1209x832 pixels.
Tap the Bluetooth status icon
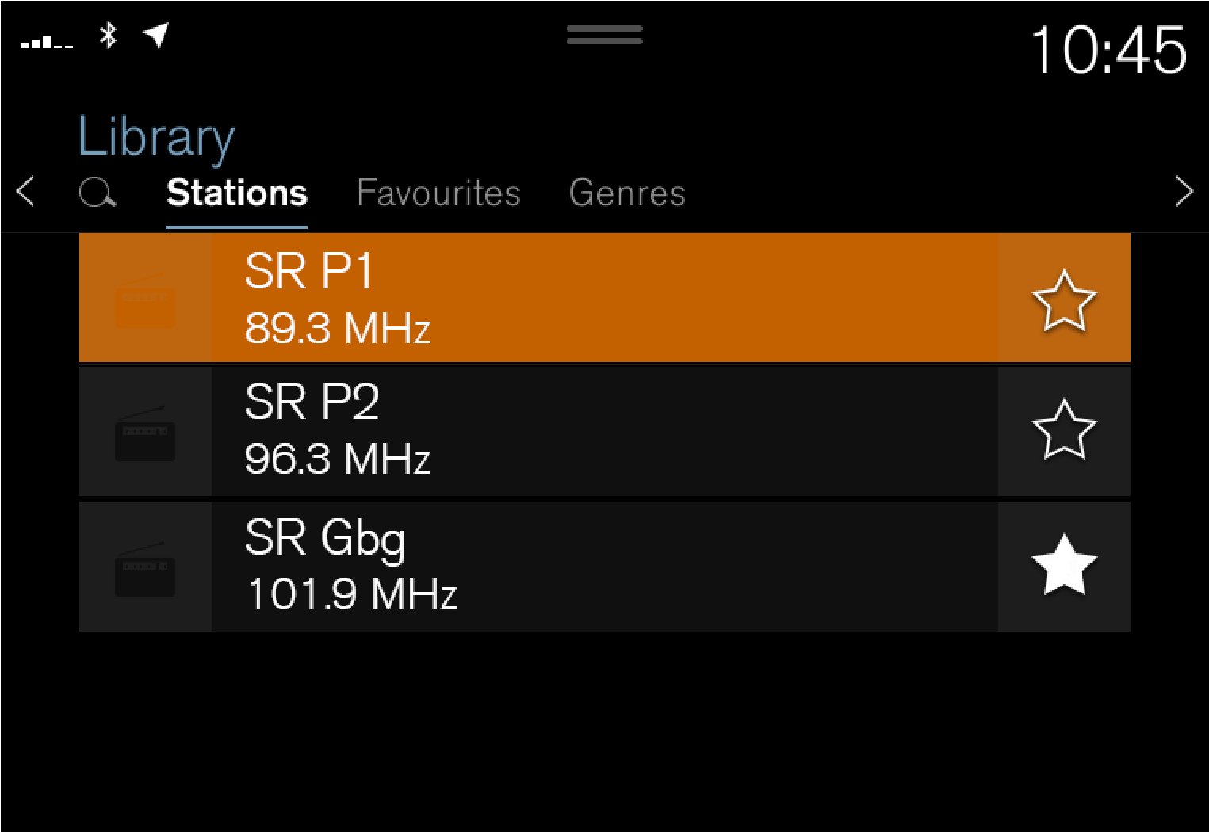[x=109, y=36]
